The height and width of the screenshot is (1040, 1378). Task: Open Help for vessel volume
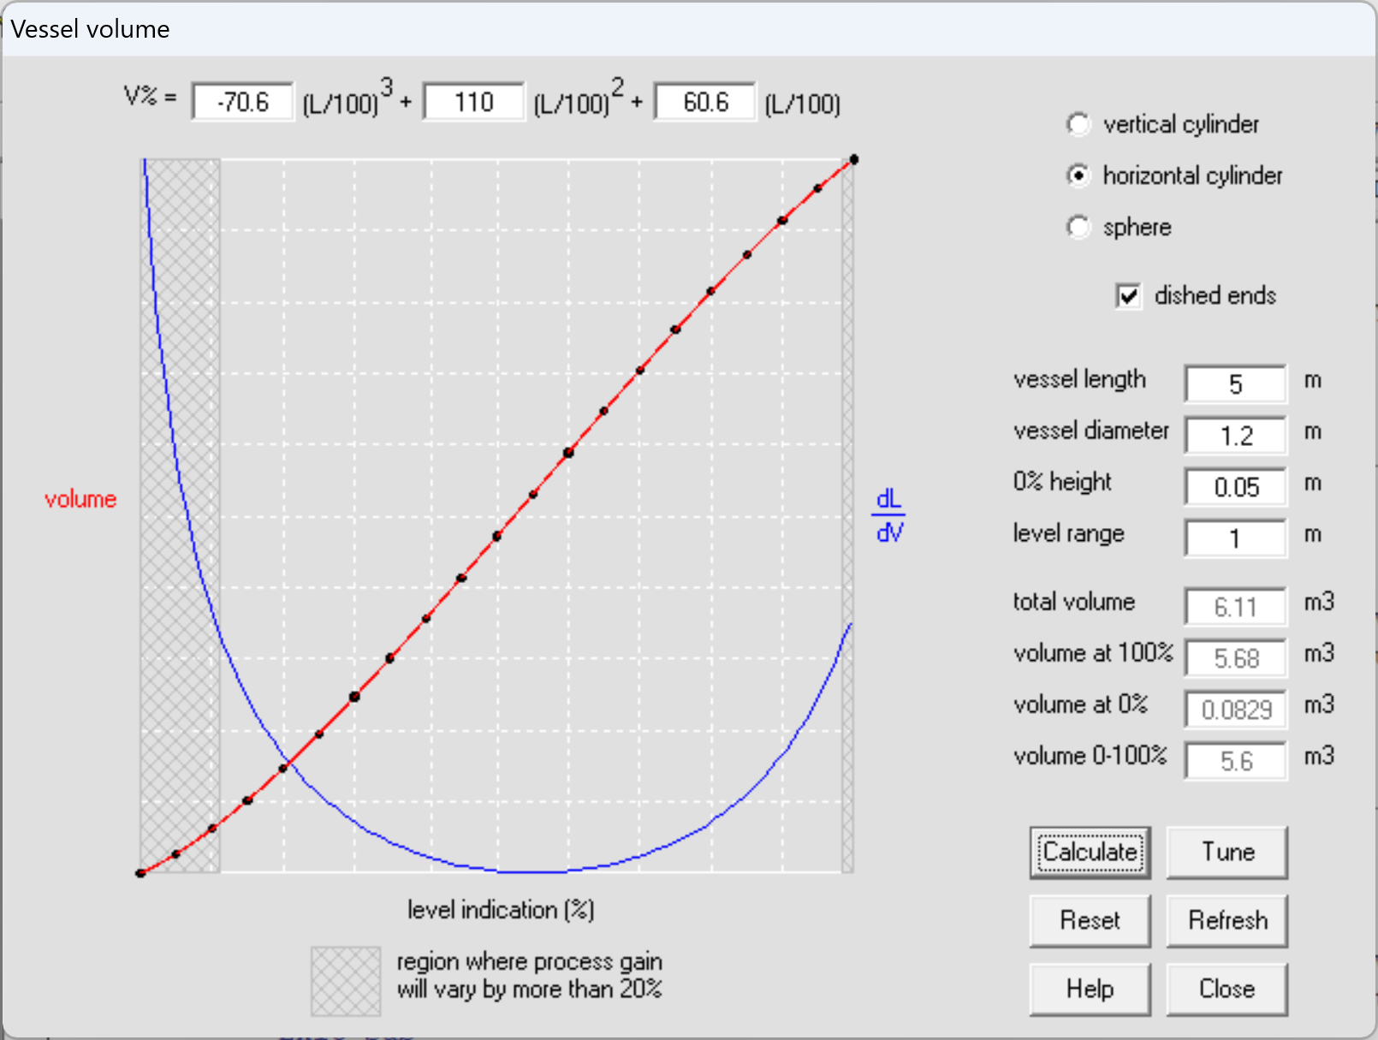point(1090,989)
